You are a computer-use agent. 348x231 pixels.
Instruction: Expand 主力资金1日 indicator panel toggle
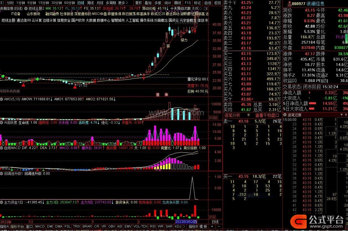tap(2, 202)
